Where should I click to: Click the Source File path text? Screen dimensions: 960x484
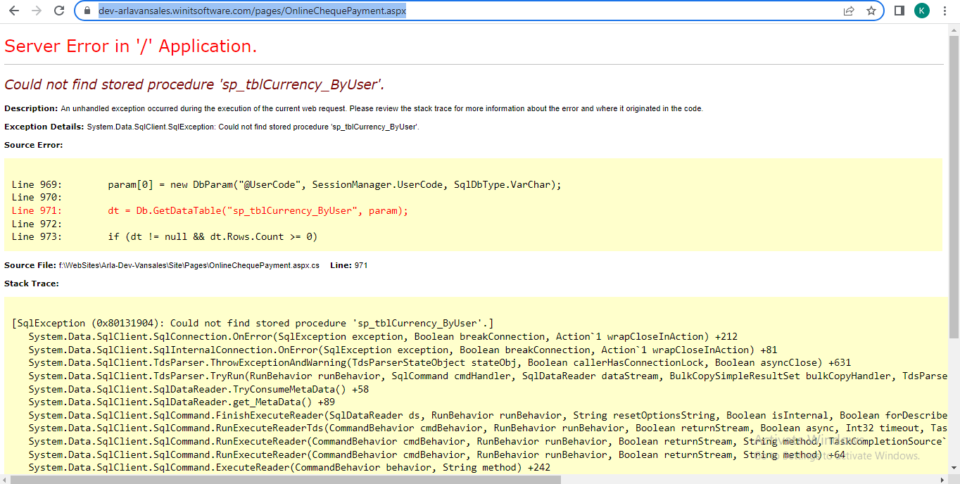(x=189, y=265)
